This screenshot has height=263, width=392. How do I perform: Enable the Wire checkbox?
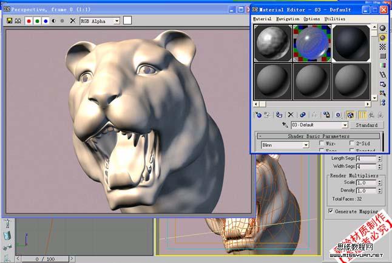pyautogui.click(x=322, y=143)
